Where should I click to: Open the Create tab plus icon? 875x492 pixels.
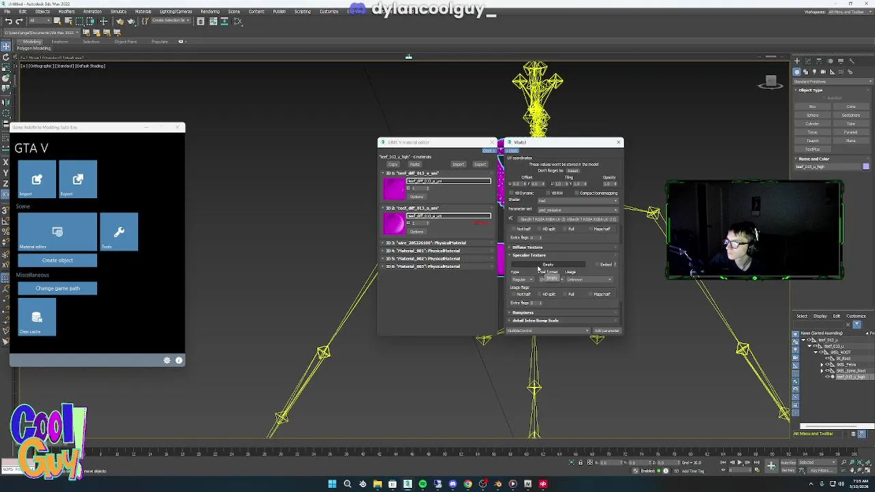(x=796, y=61)
